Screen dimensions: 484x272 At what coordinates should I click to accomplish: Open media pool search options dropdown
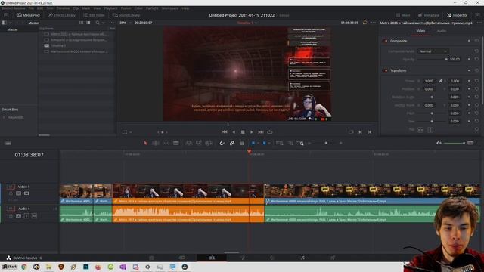tap(104, 23)
